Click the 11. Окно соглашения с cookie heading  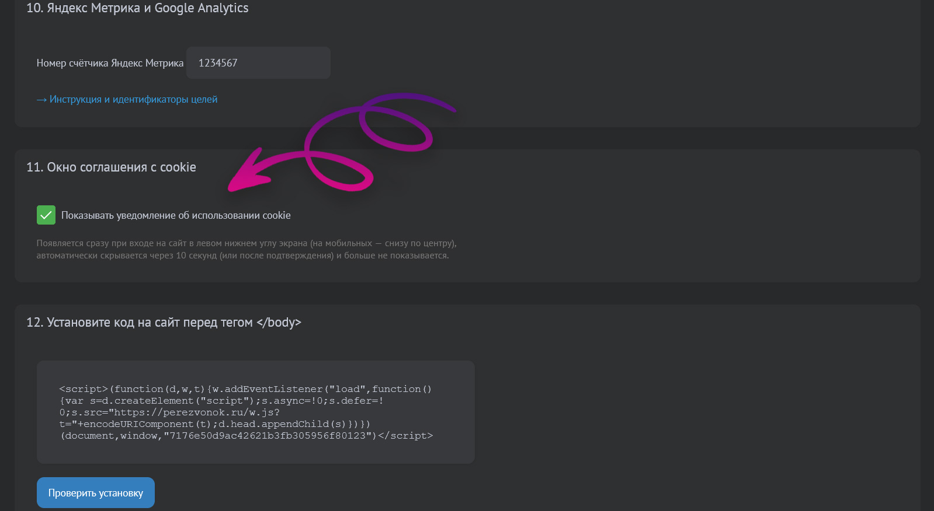(111, 167)
